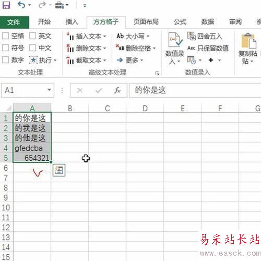
Task: Click the Undo arrow icon
Action: click(21, 5)
